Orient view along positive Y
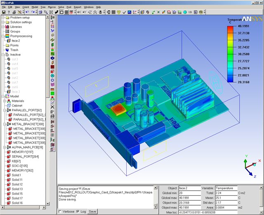Image resolution: width=264 pixels, height=215 pixels. (x=84, y=12)
